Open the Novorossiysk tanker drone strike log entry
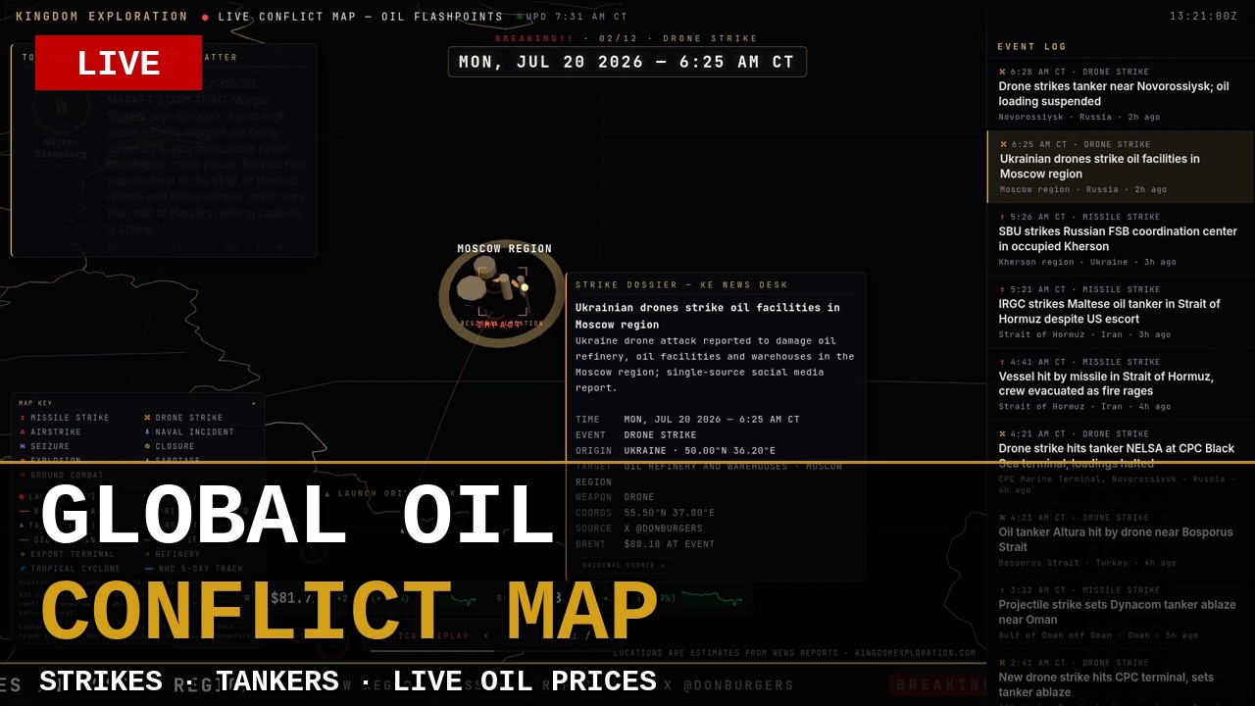 point(1121,94)
